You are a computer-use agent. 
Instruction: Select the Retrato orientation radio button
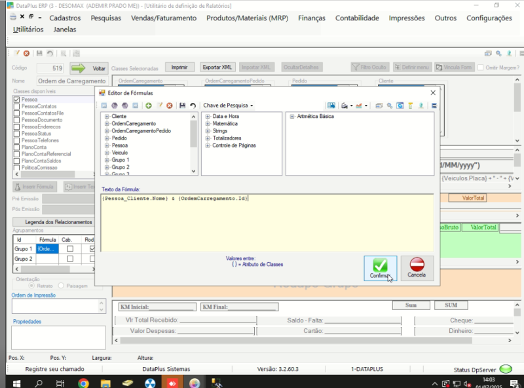tap(31, 286)
